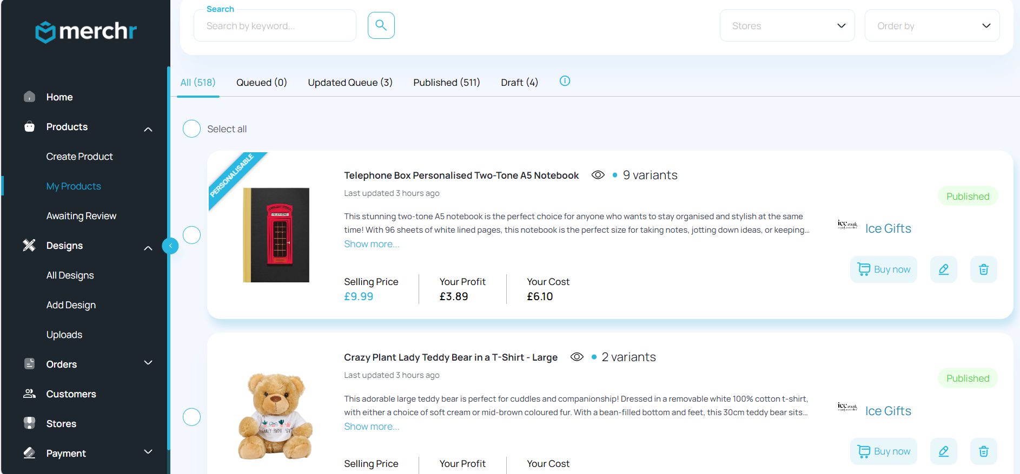
Task: Click Show more on Teddy Bear description
Action: pyautogui.click(x=372, y=426)
